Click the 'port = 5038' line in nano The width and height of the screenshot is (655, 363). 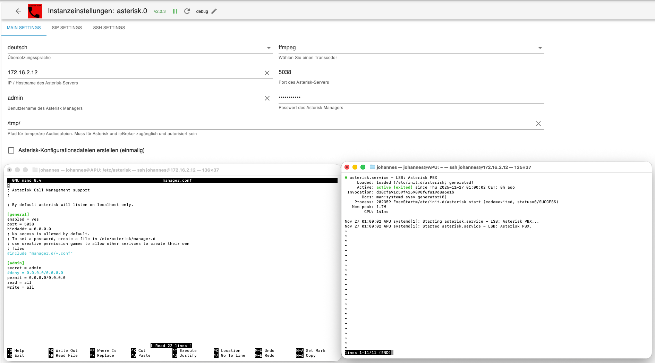[21, 224]
